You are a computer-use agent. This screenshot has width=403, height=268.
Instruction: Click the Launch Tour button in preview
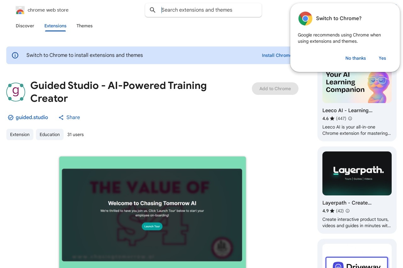click(152, 226)
